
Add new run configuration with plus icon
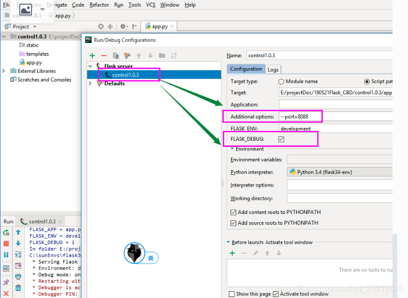tap(92, 56)
